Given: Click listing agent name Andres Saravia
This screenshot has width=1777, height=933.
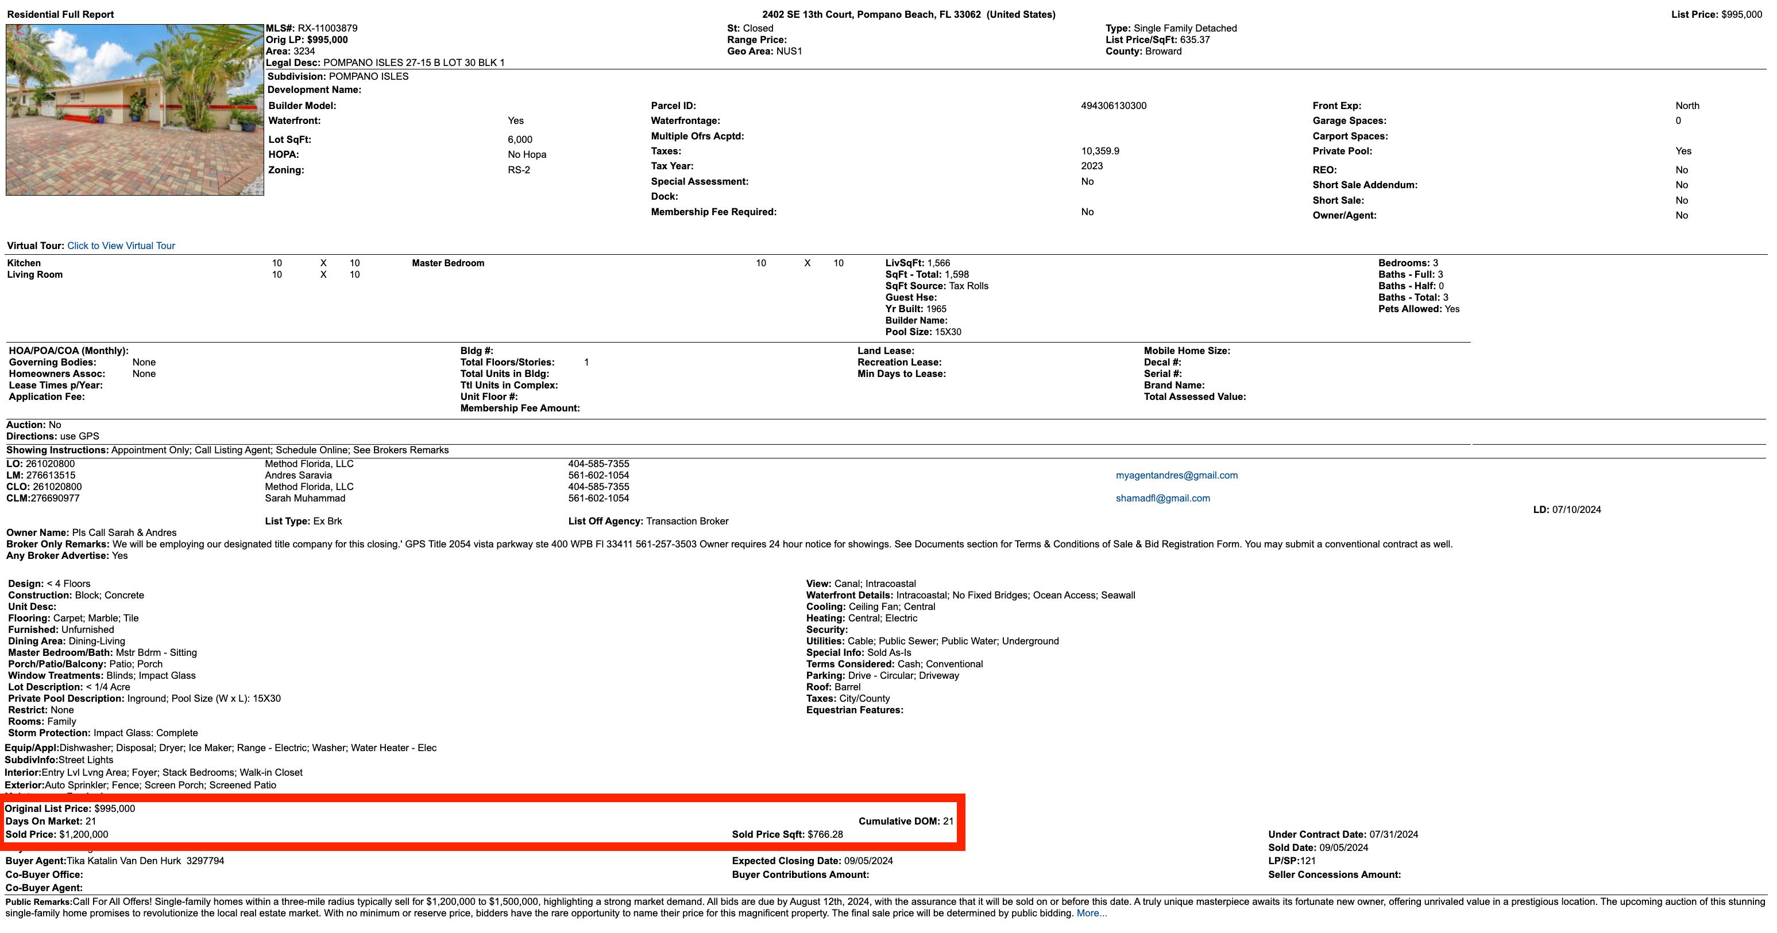Looking at the screenshot, I should click(298, 476).
